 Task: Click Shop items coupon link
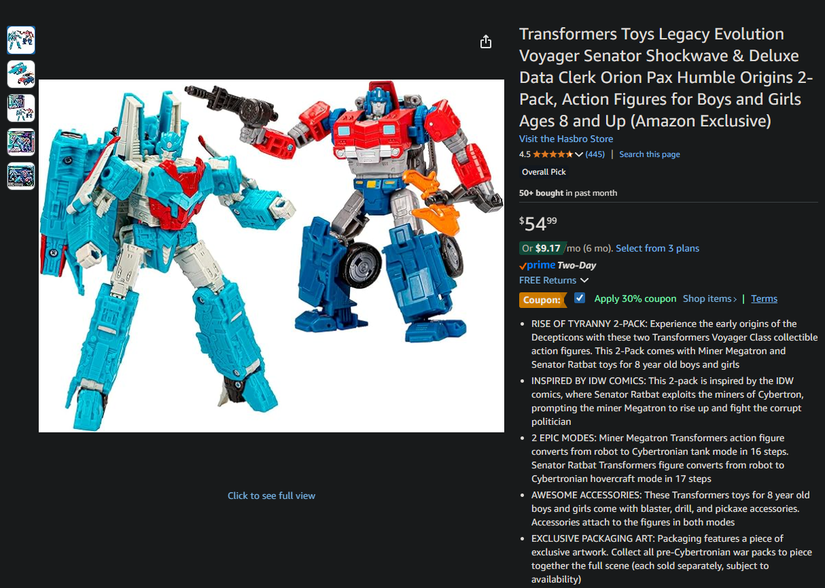pyautogui.click(x=709, y=298)
